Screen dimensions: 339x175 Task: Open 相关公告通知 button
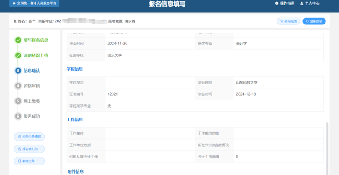pyautogui.click(x=29, y=137)
